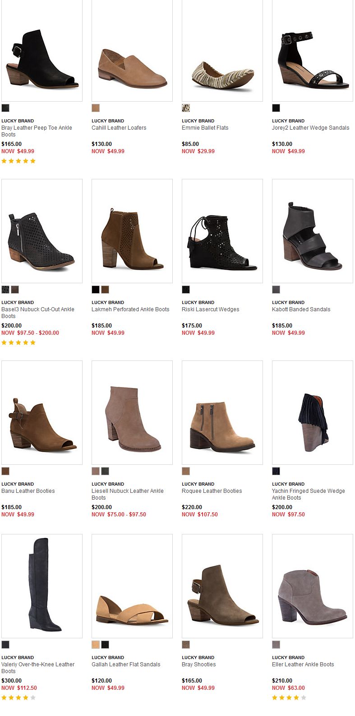View the Yachin Fringed Suede boot picture
Screen dimensions: 355x716
click(313, 412)
